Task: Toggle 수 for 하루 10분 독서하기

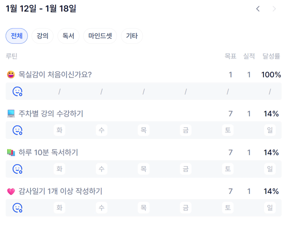Action: 101,169
